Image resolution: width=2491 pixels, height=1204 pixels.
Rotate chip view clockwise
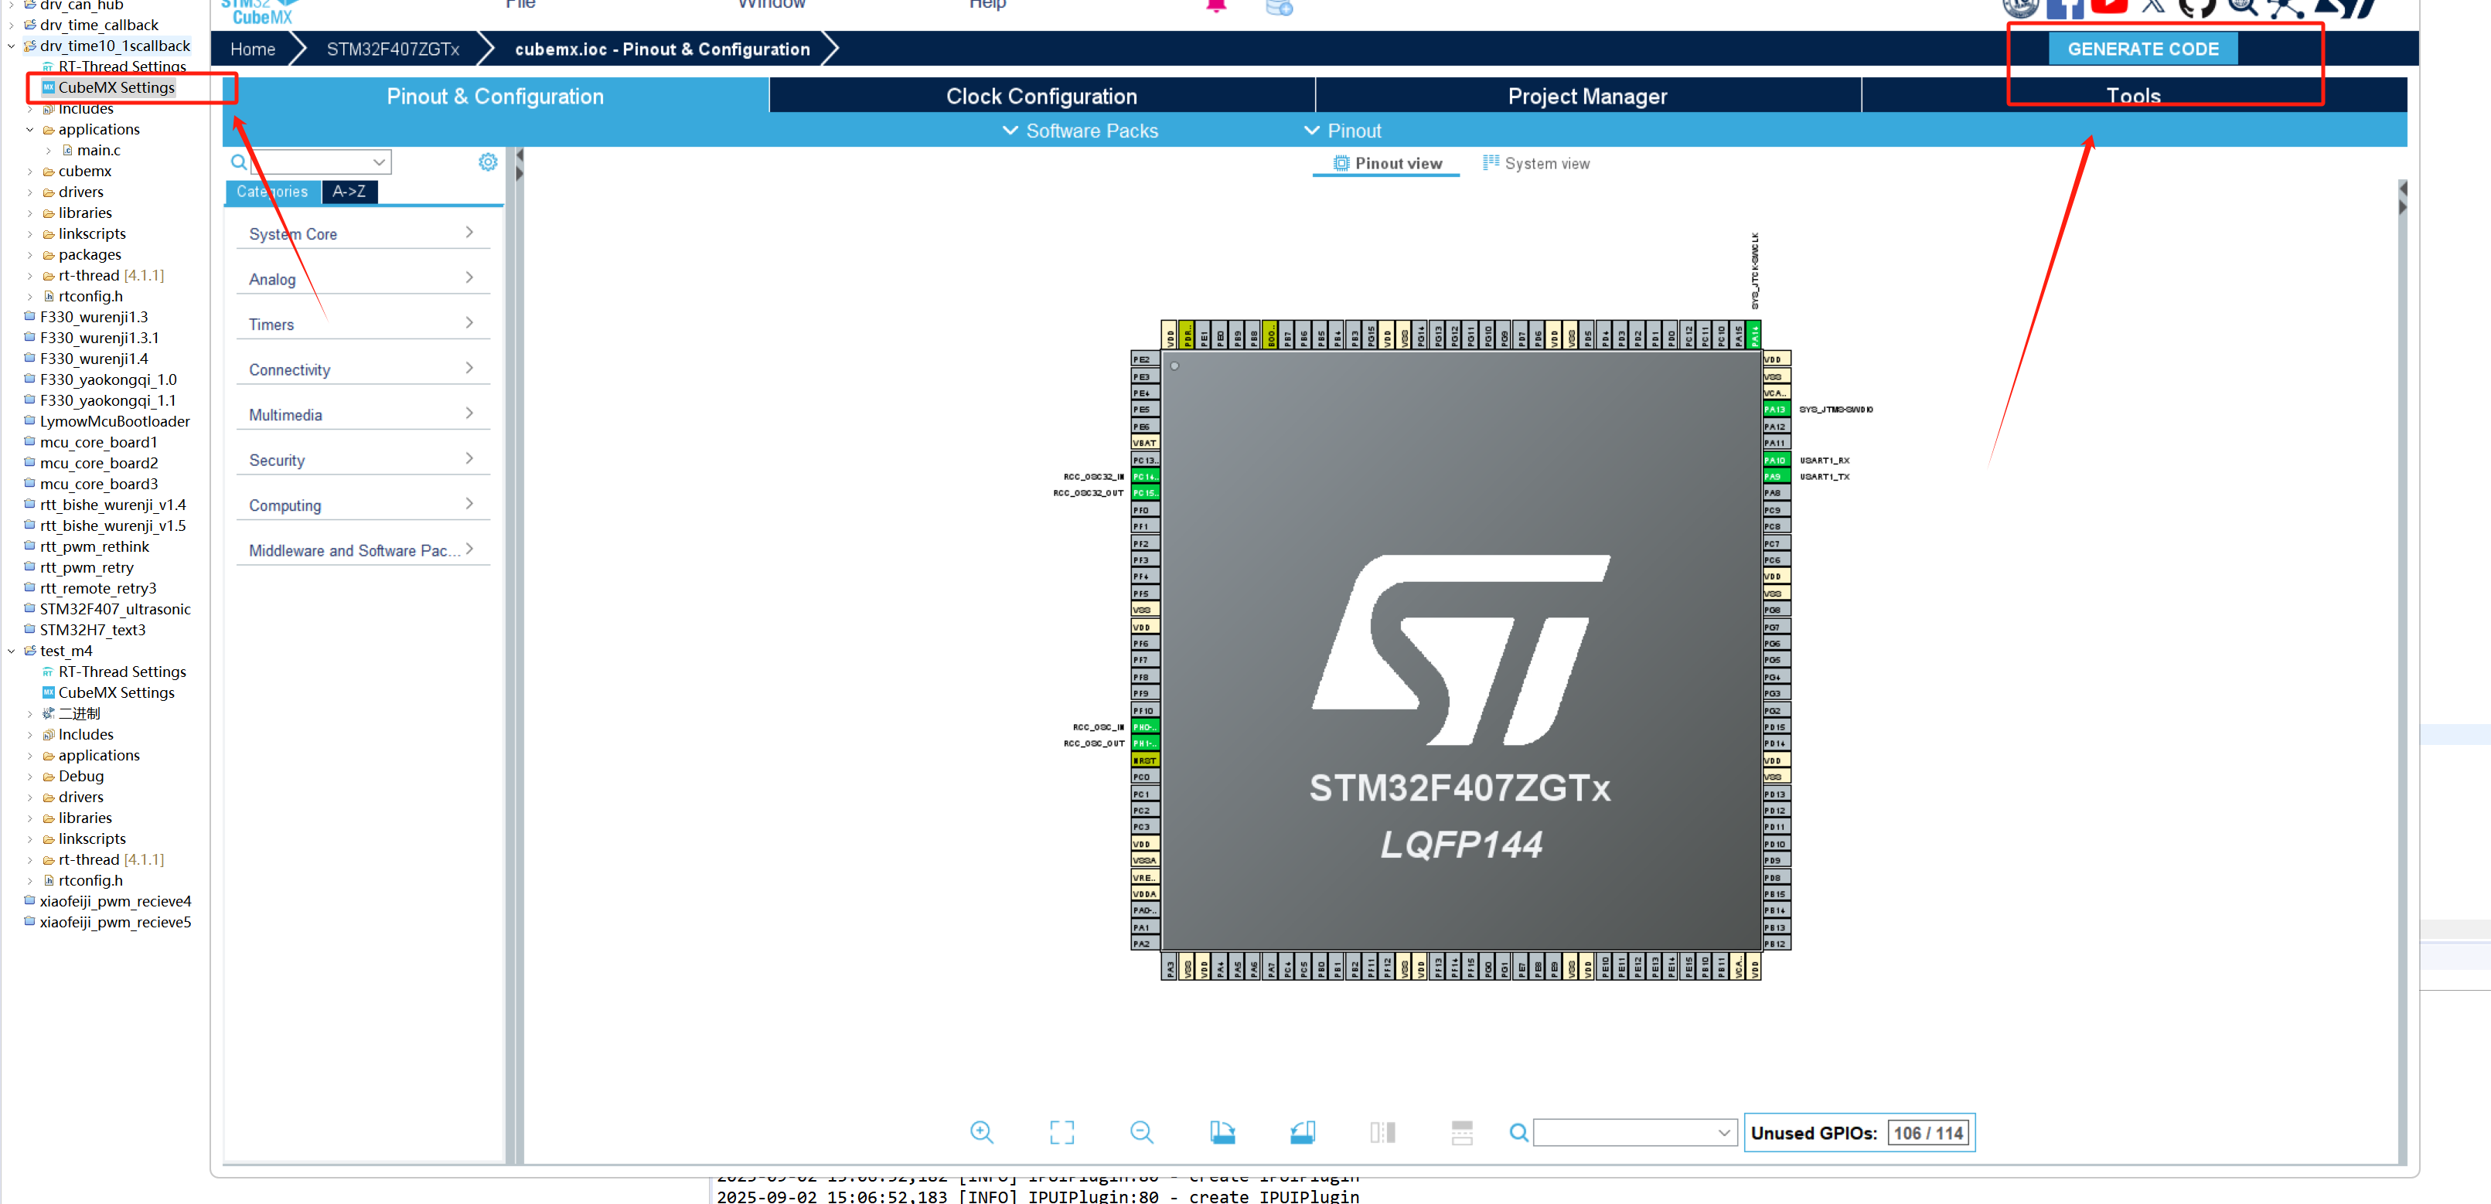click(1222, 1132)
